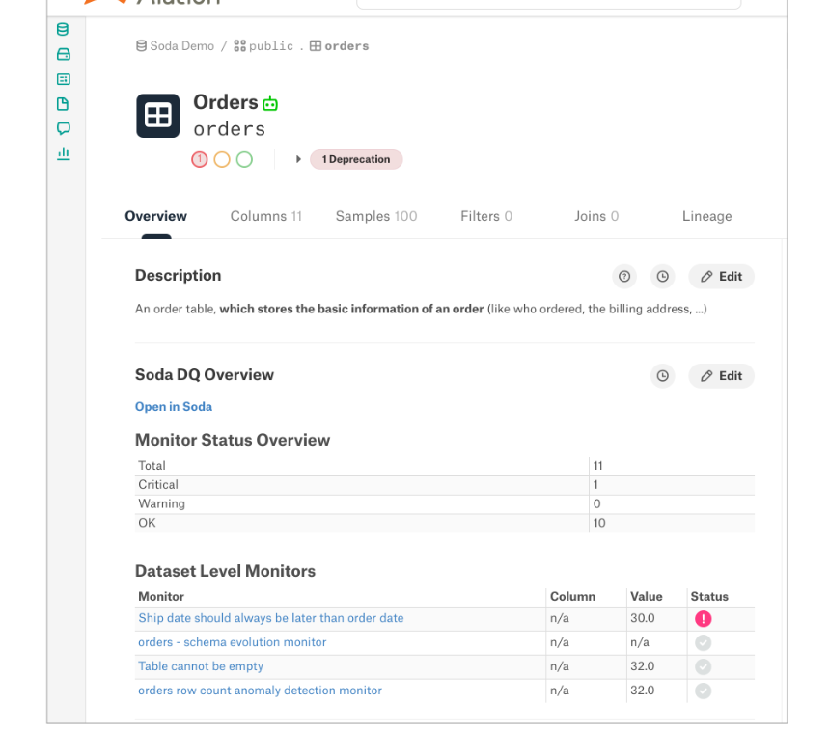
Task: Click the green OK status circle
Action: tap(244, 159)
